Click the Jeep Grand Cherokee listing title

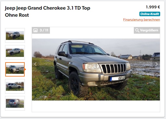pos(48,11)
